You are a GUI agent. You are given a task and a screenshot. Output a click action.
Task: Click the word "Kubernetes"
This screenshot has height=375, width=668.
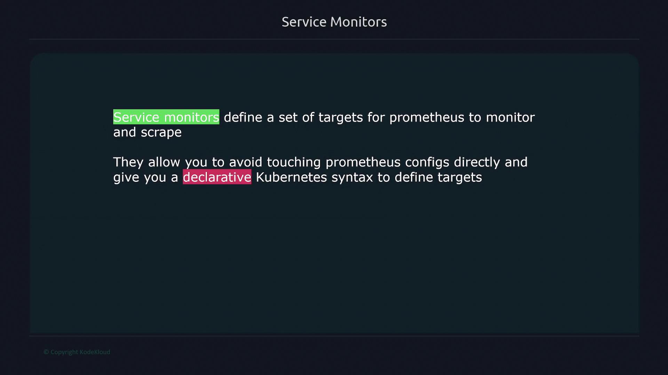[x=291, y=177]
